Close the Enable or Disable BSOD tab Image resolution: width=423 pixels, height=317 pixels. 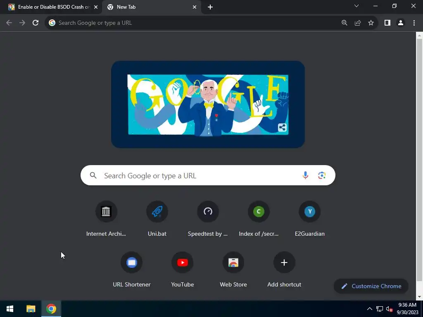point(96,7)
